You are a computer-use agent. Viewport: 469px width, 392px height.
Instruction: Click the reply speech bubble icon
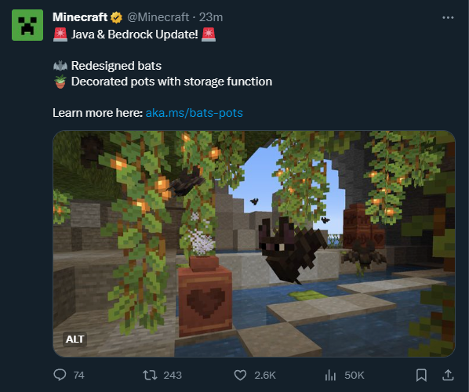click(60, 375)
